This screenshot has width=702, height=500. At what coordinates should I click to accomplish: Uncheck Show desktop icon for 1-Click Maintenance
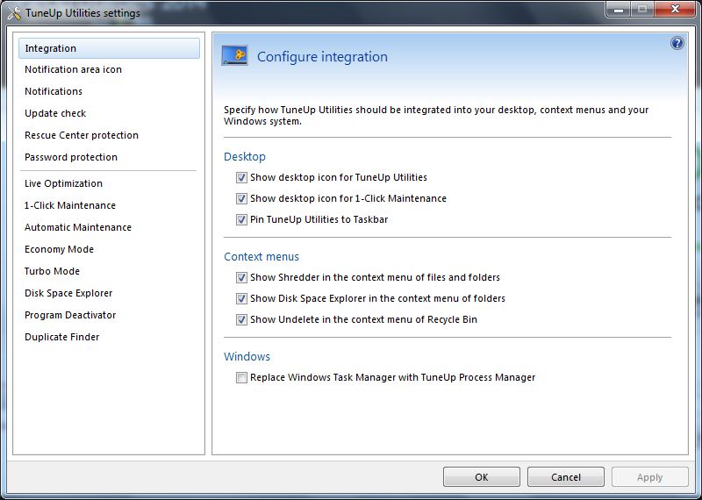[x=241, y=198]
